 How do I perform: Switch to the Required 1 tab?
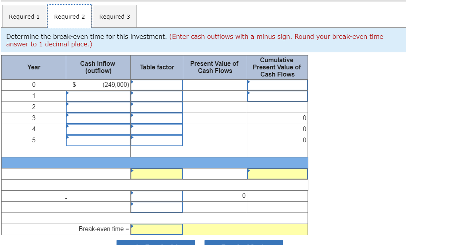pos(24,17)
